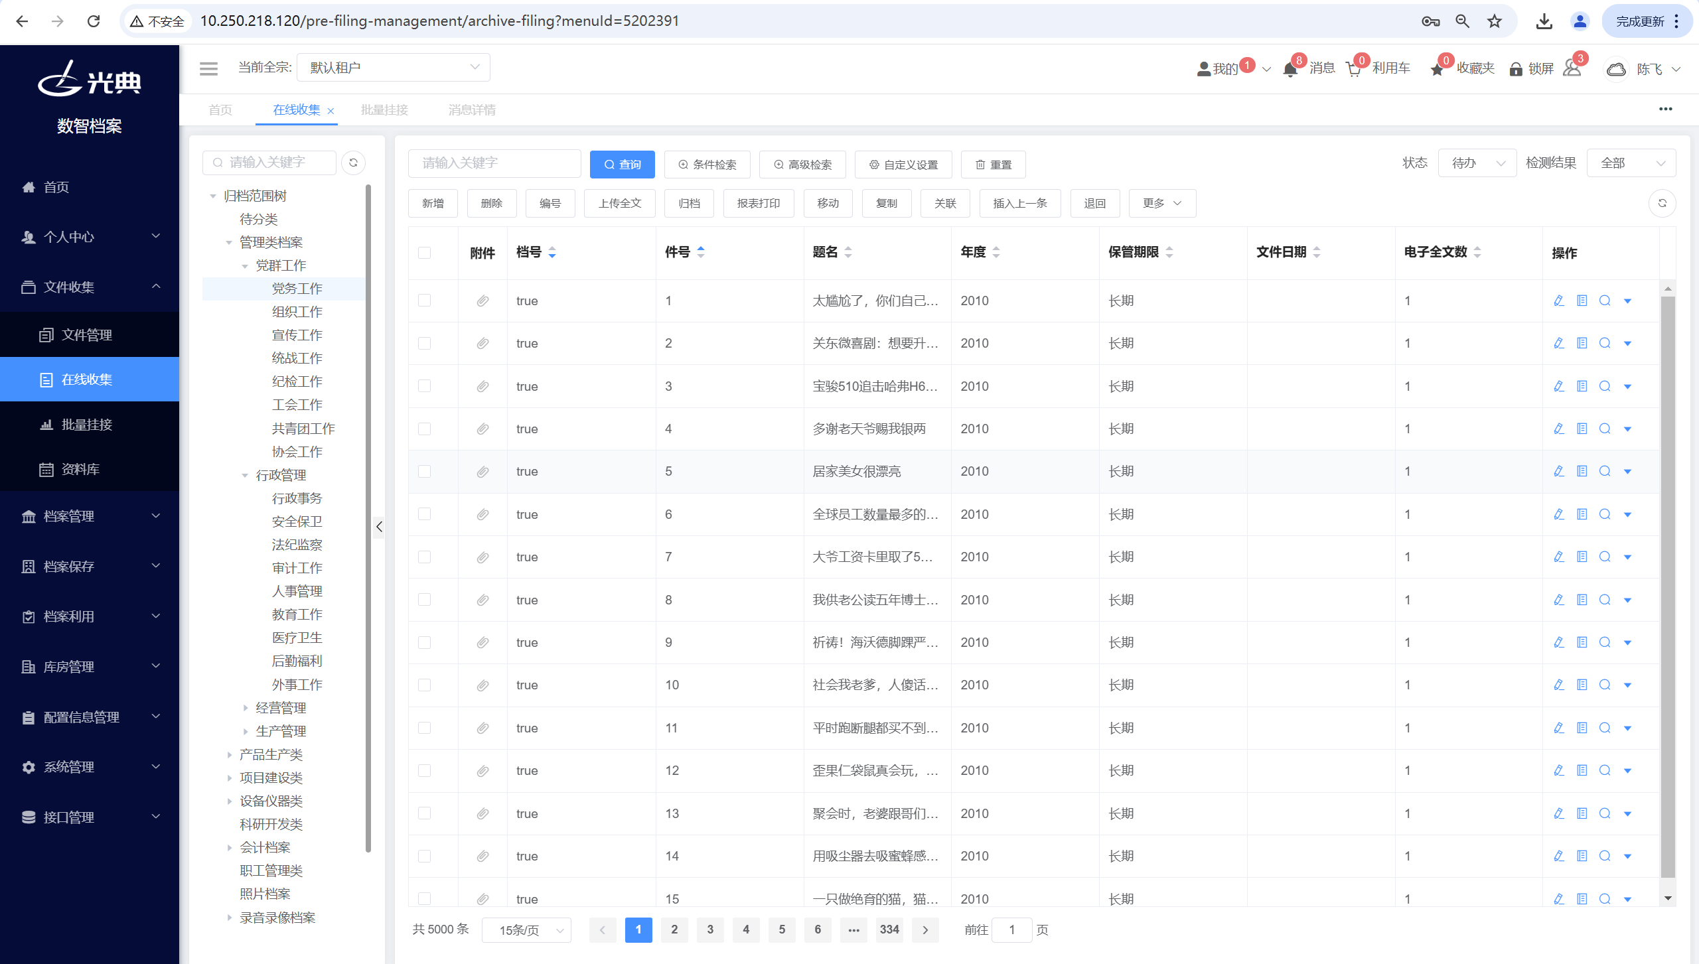The image size is (1699, 964).
Task: Open the message bell notifications
Action: click(1290, 69)
